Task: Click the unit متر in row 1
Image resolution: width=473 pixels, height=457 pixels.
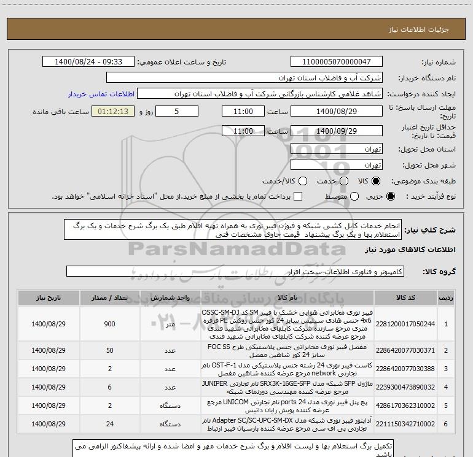Action: pos(170,324)
